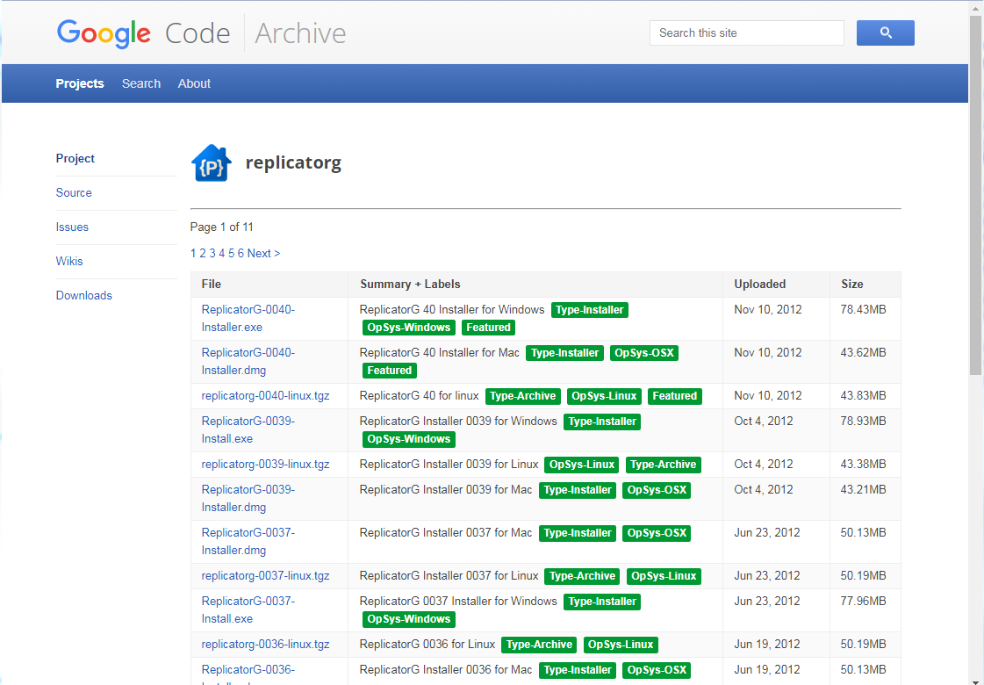
Task: Download replicatorg-0036-linux.tgz
Action: tap(265, 644)
